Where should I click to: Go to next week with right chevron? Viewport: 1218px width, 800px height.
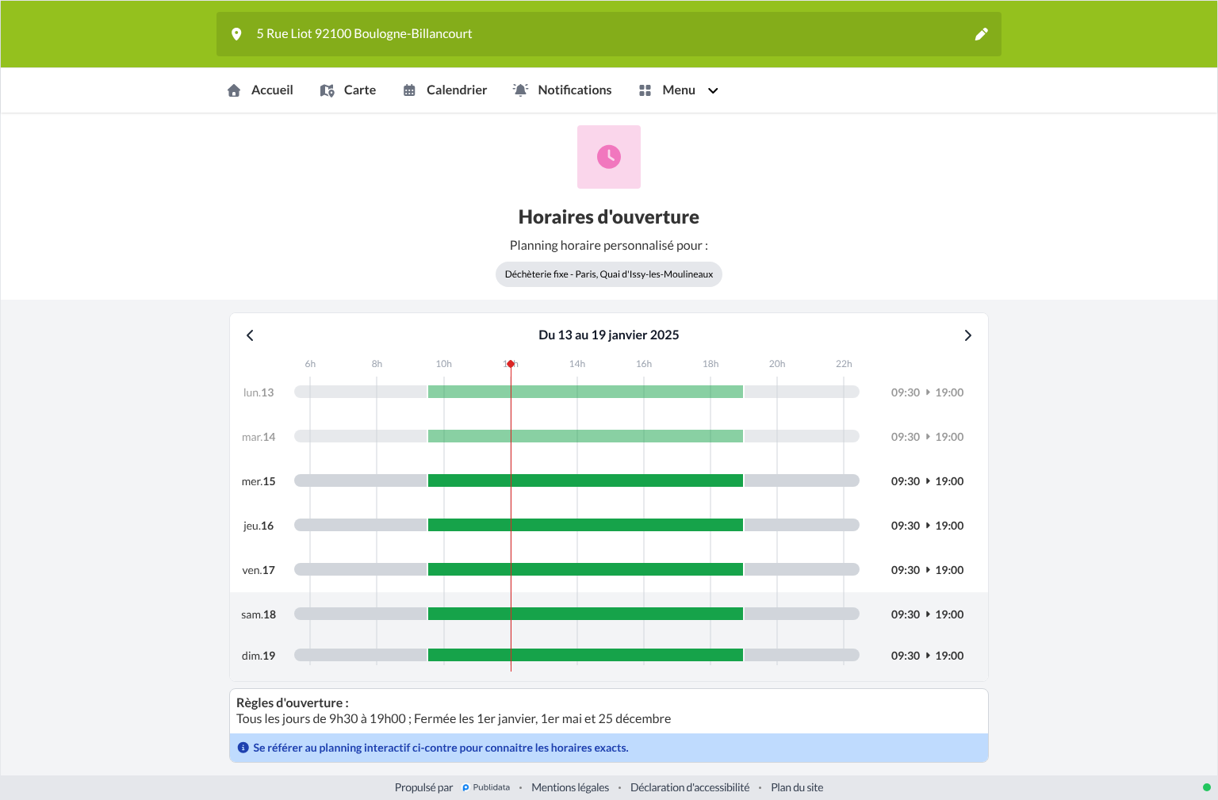click(967, 335)
